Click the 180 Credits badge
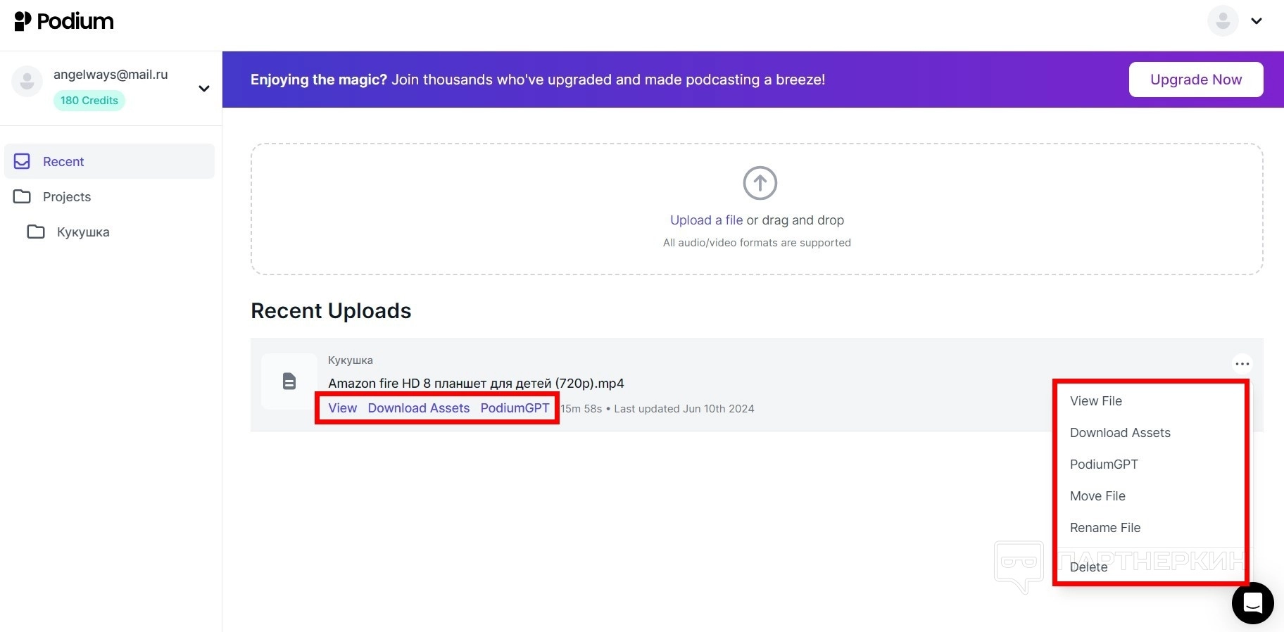The width and height of the screenshot is (1284, 632). tap(89, 101)
